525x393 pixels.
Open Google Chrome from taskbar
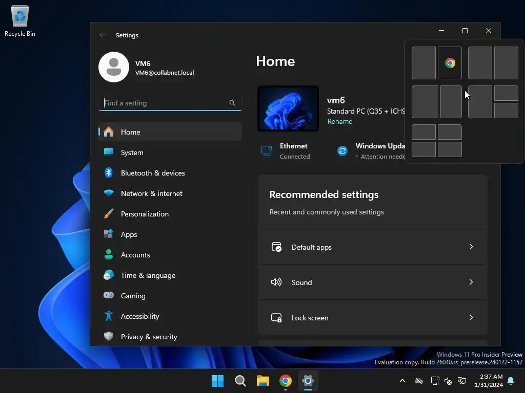(285, 381)
